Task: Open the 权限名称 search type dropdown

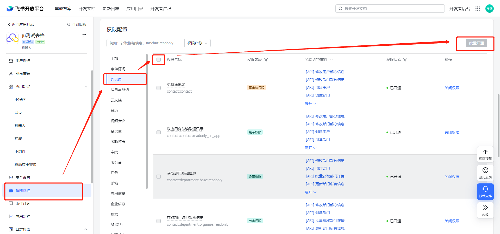Action: tap(197, 43)
